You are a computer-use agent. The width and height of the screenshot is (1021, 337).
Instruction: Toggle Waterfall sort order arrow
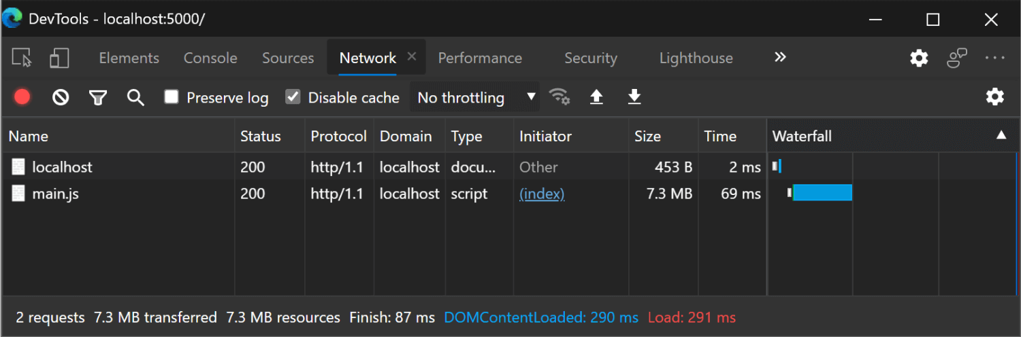click(x=1001, y=135)
